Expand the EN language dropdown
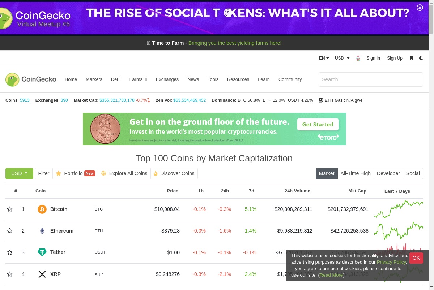This screenshot has height=290, width=434. point(324,58)
